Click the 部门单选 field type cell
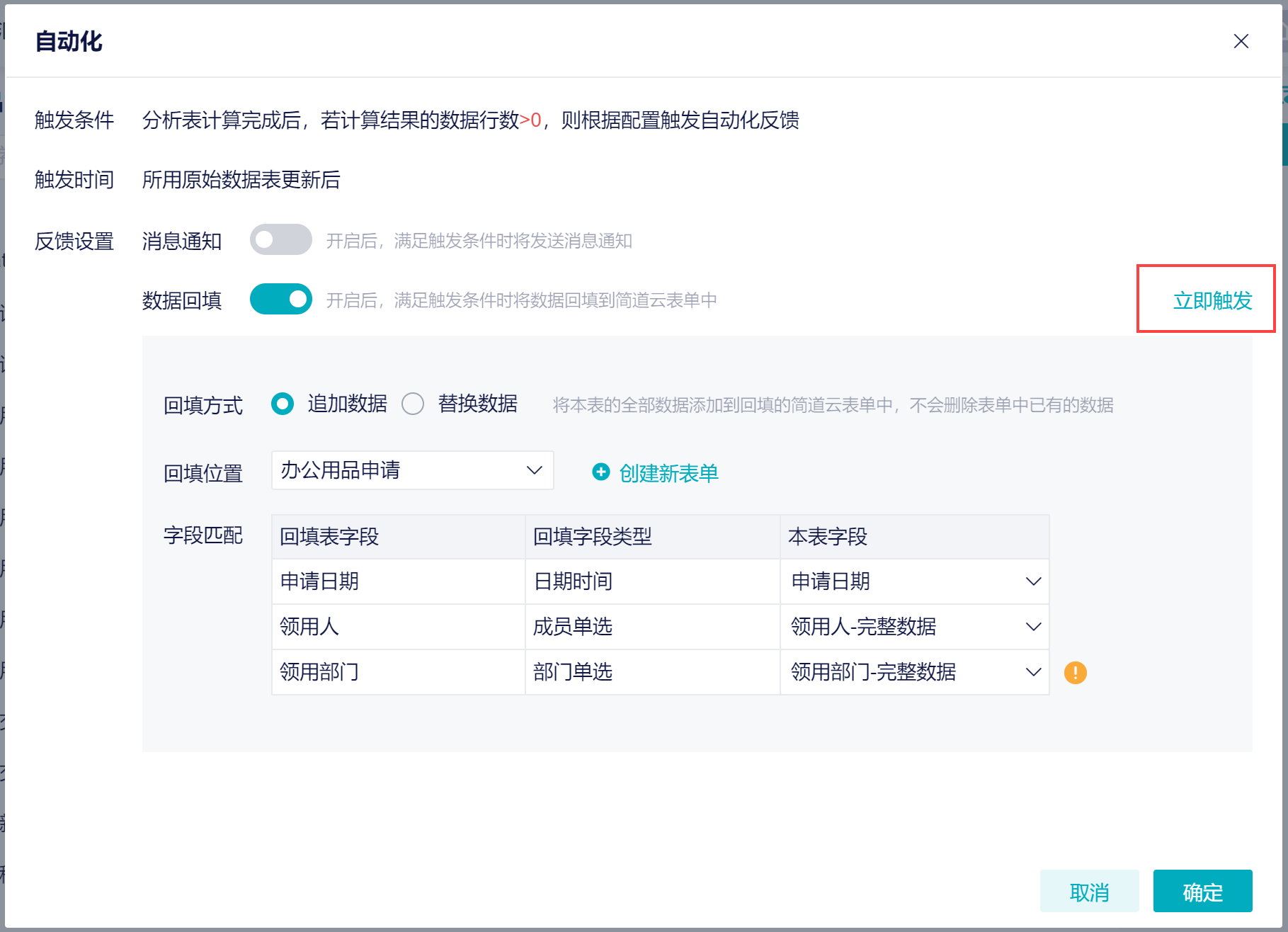Image resolution: width=1288 pixels, height=932 pixels. (x=653, y=672)
